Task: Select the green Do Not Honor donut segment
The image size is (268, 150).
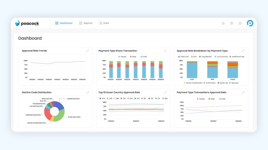Action: click(x=60, y=116)
